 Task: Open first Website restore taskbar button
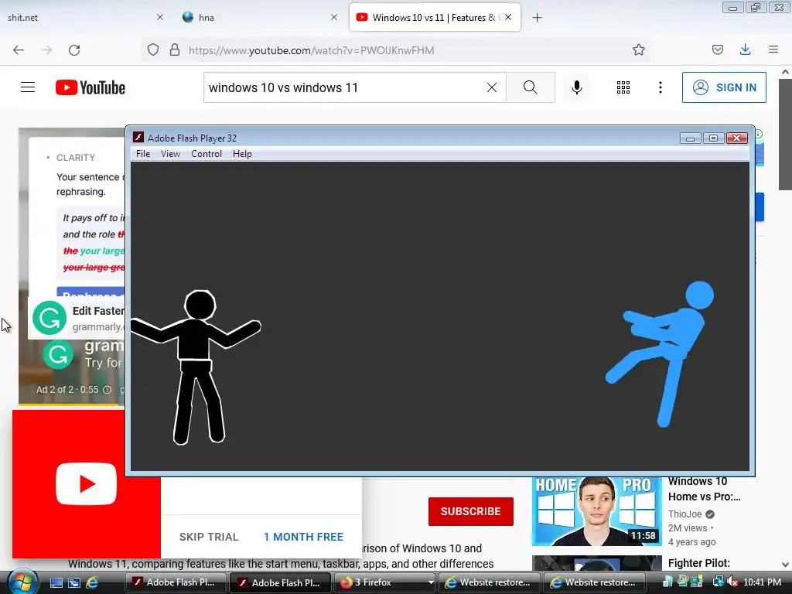click(x=490, y=582)
